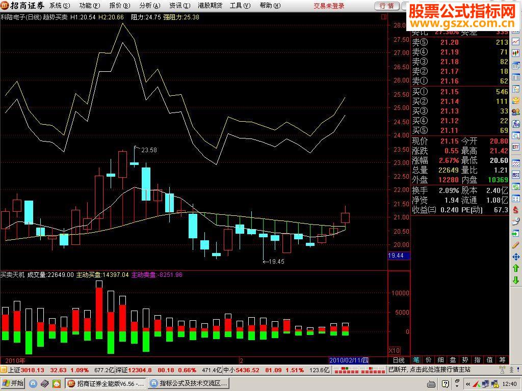Click the stacked windows icon in sidebar
522x391 pixels.
point(516,66)
